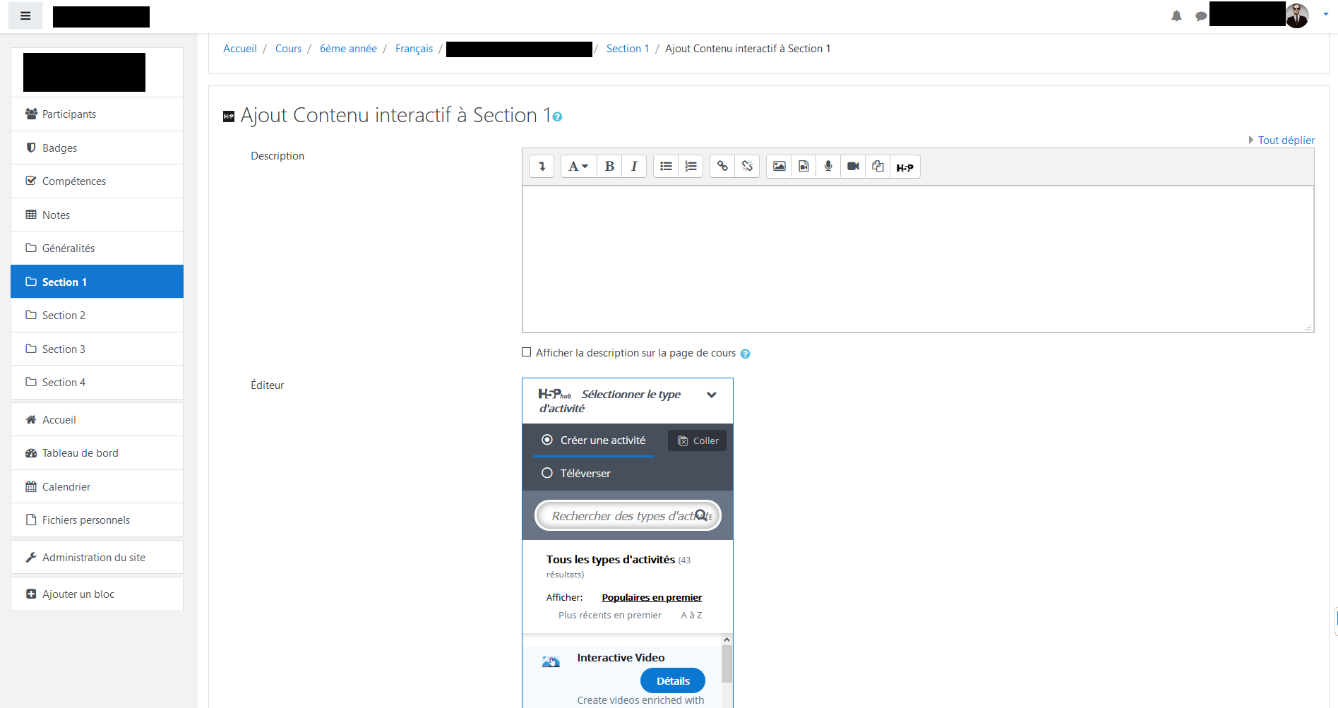Screen dimensions: 1338x708
Task: Open manage files icon in toolbar
Action: pos(878,167)
